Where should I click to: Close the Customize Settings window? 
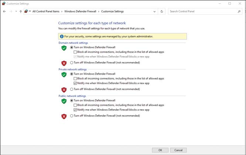[x=240, y=3]
